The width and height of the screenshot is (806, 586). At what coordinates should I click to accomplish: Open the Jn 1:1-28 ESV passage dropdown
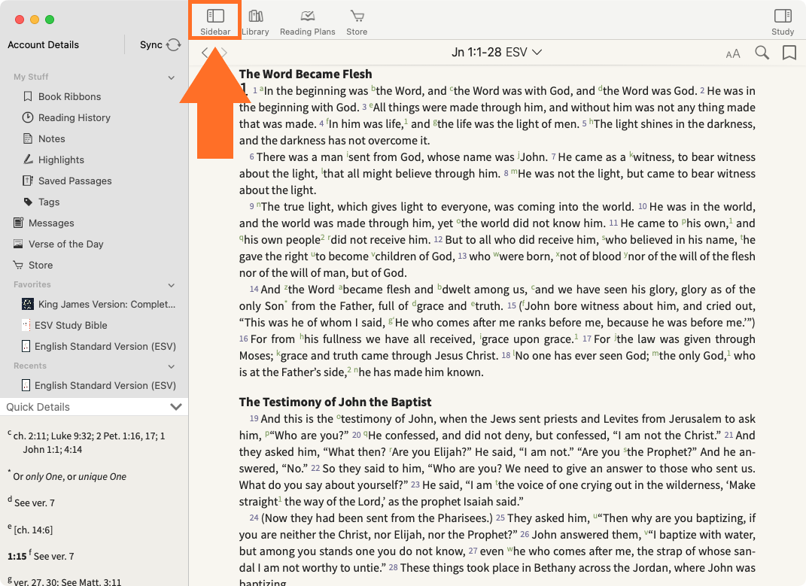[497, 53]
